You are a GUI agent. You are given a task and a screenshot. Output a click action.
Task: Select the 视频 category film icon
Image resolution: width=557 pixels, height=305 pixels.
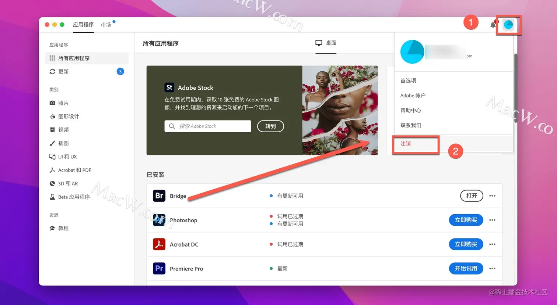tap(52, 130)
